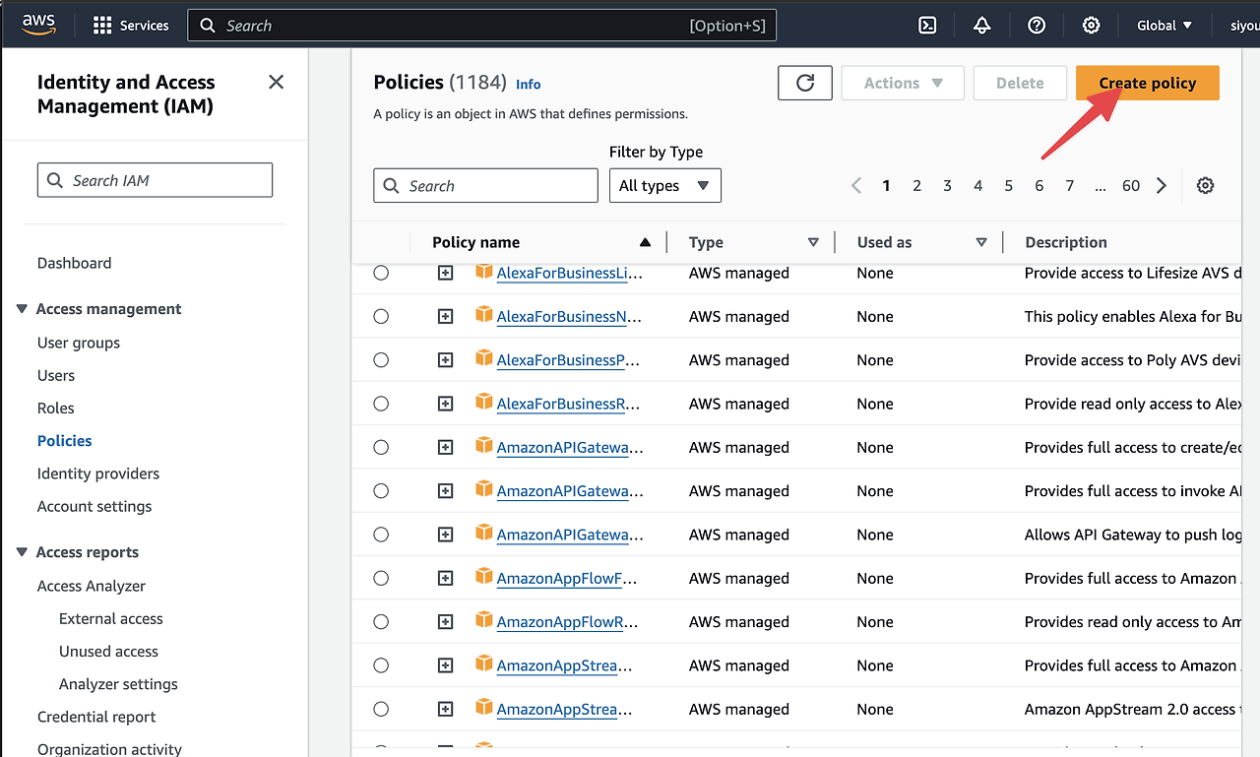1260x757 pixels.
Task: Open Identity providers in sidebar
Action: (x=98, y=473)
